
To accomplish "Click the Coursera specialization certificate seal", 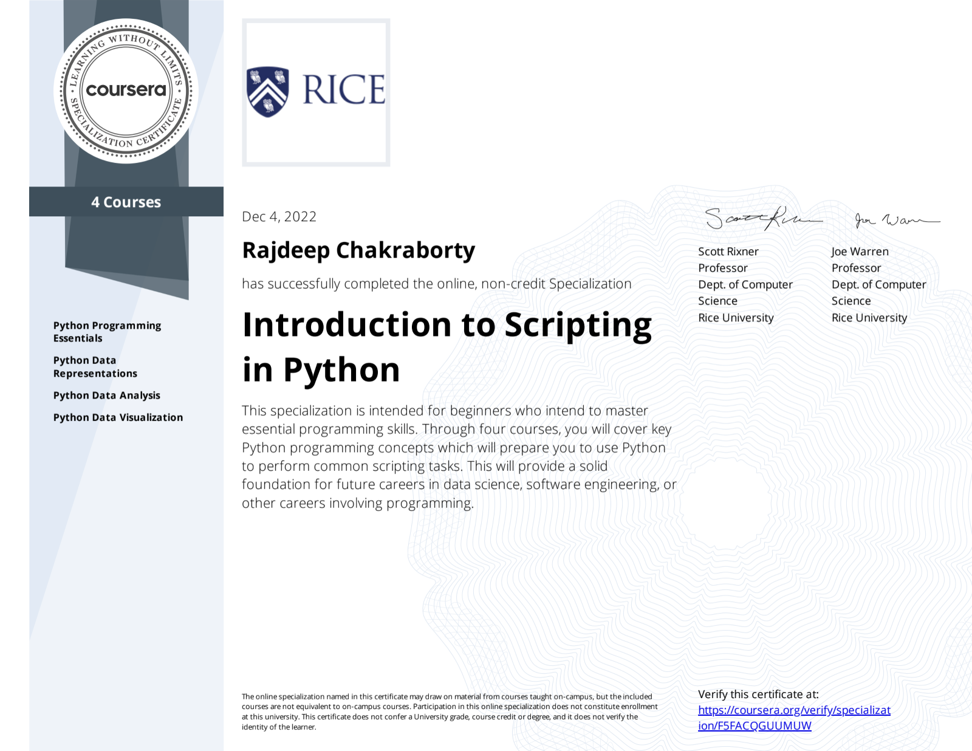I will coord(126,91).
